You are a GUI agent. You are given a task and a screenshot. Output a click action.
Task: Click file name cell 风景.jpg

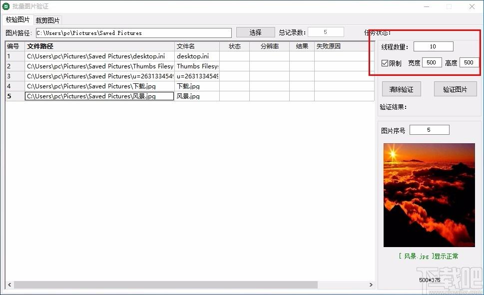197,96
